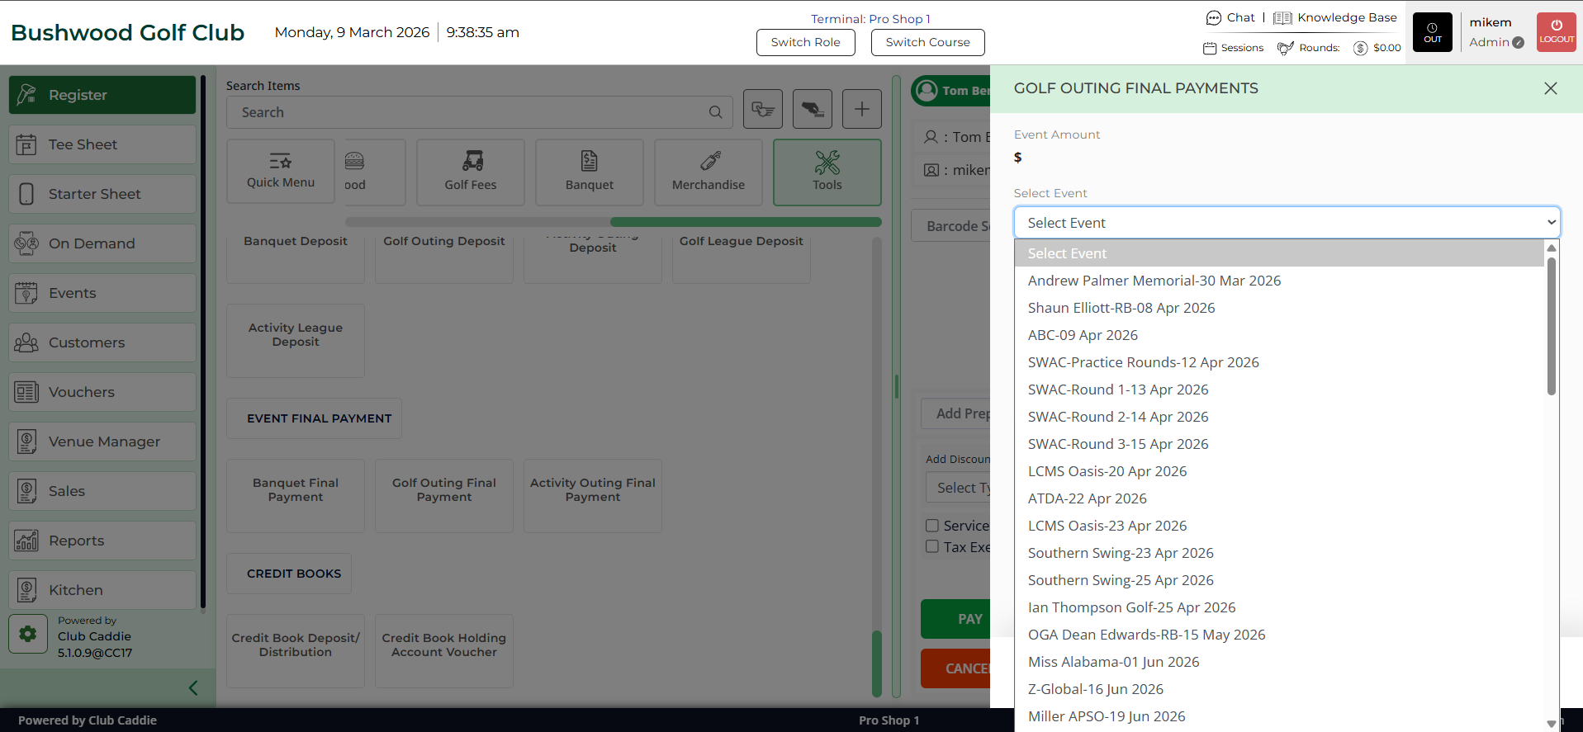Screen dimensions: 1583x732
Task: Select the Merchandise category icon
Action: 708,161
